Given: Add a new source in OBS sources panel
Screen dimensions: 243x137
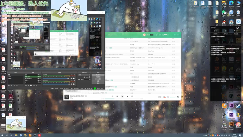Looking at the screenshot, I should (26, 85).
